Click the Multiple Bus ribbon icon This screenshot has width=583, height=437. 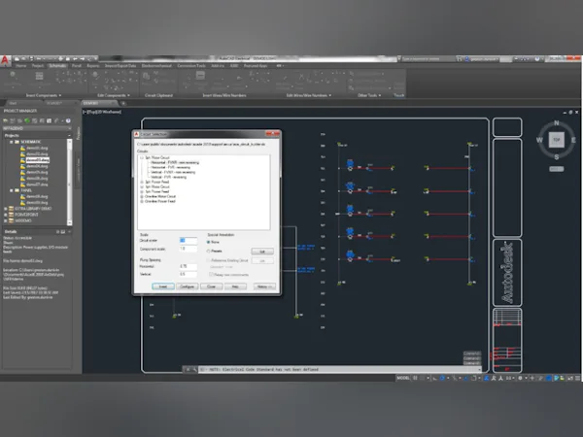click(x=200, y=76)
